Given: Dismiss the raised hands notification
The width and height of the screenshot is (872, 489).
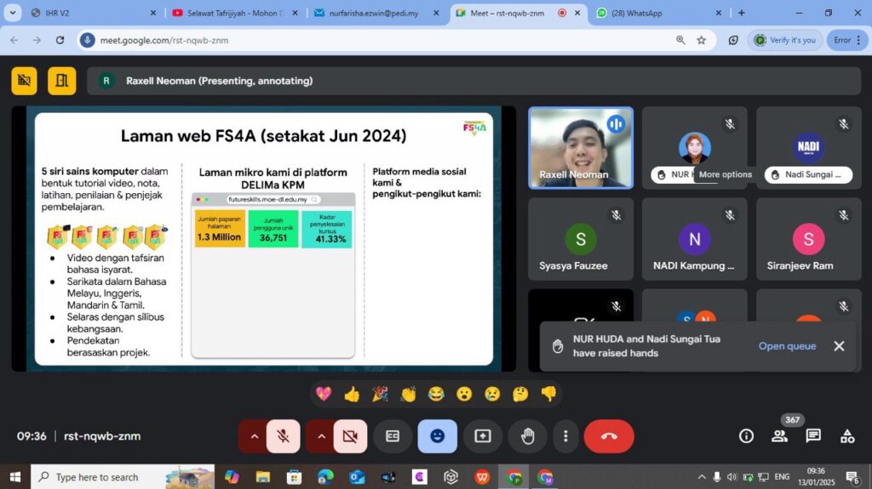Looking at the screenshot, I should (839, 346).
